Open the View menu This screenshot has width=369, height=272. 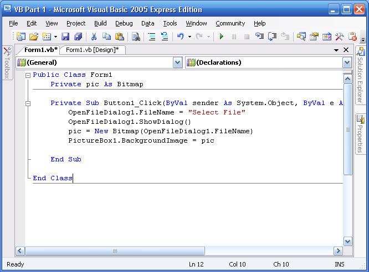[52, 23]
